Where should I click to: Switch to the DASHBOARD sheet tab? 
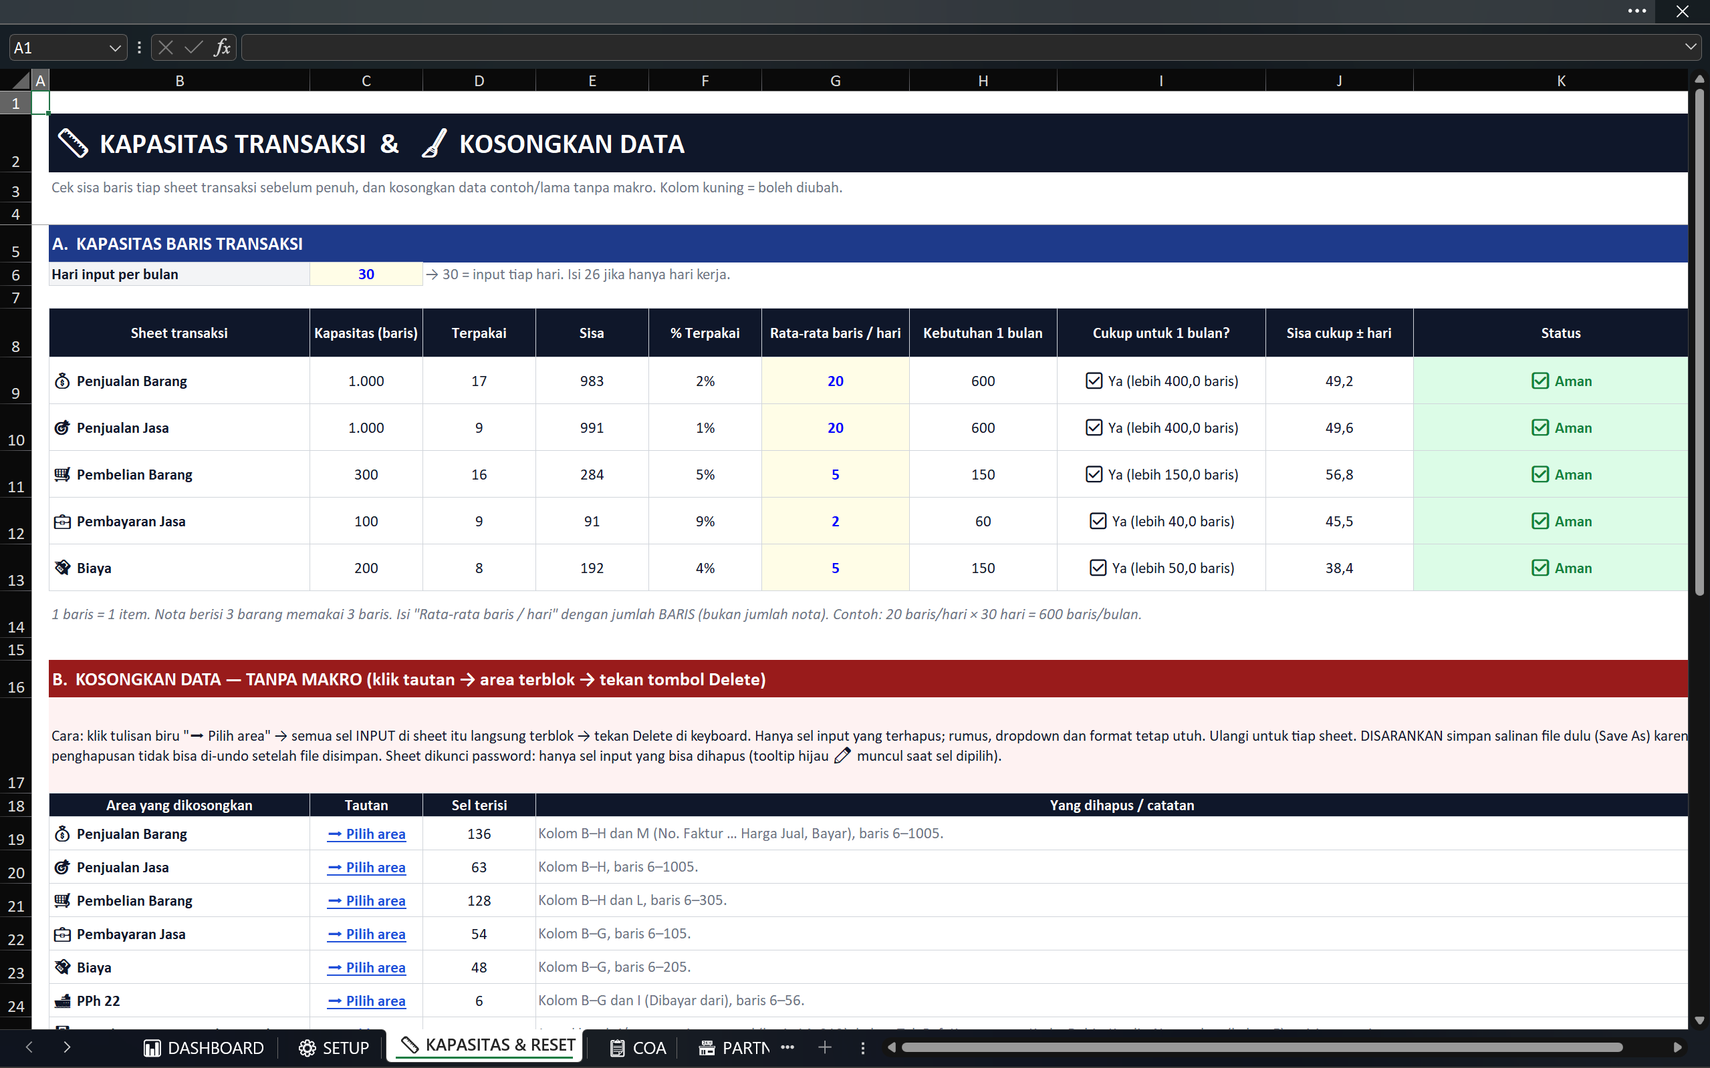pyautogui.click(x=204, y=1047)
